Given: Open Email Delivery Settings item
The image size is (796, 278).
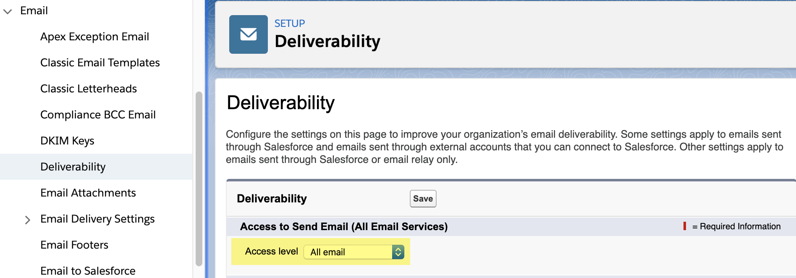Looking at the screenshot, I should pos(97,219).
